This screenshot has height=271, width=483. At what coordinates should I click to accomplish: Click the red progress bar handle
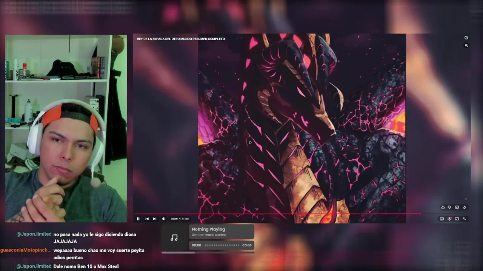420,214
